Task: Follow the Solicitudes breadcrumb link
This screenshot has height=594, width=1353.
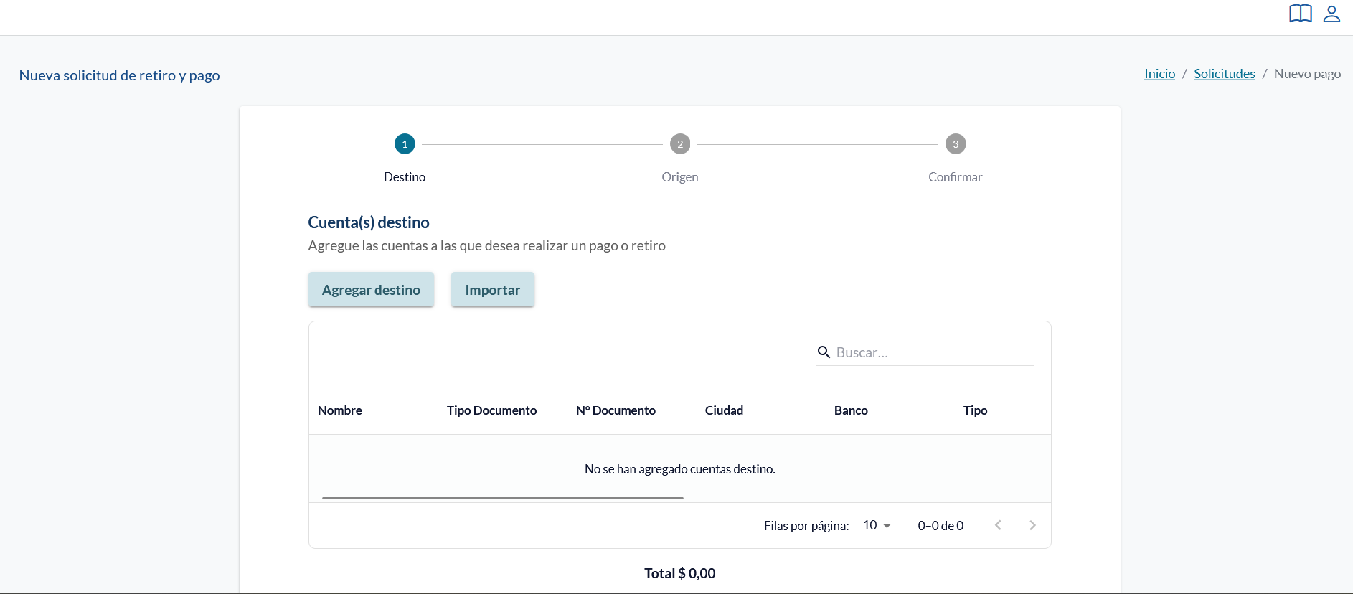Action: [x=1224, y=74]
